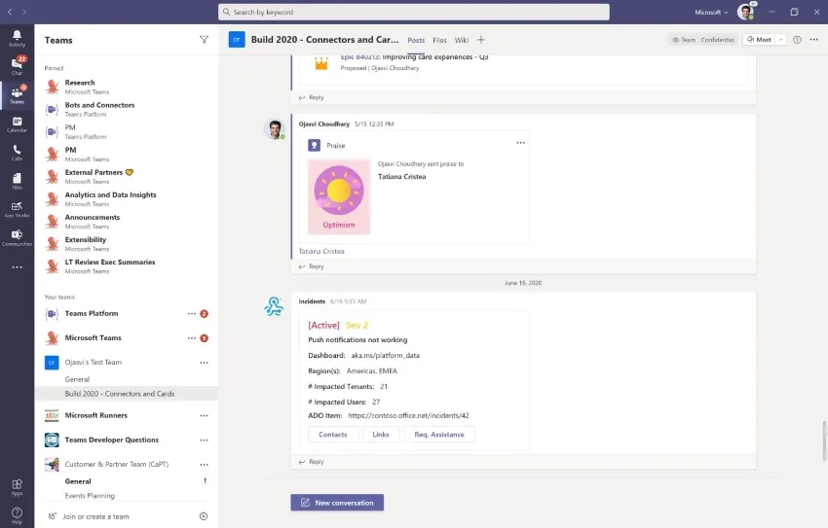Collapse Customer & Partner Team (CaPT)
Image resolution: width=828 pixels, height=528 pixels.
(116, 464)
